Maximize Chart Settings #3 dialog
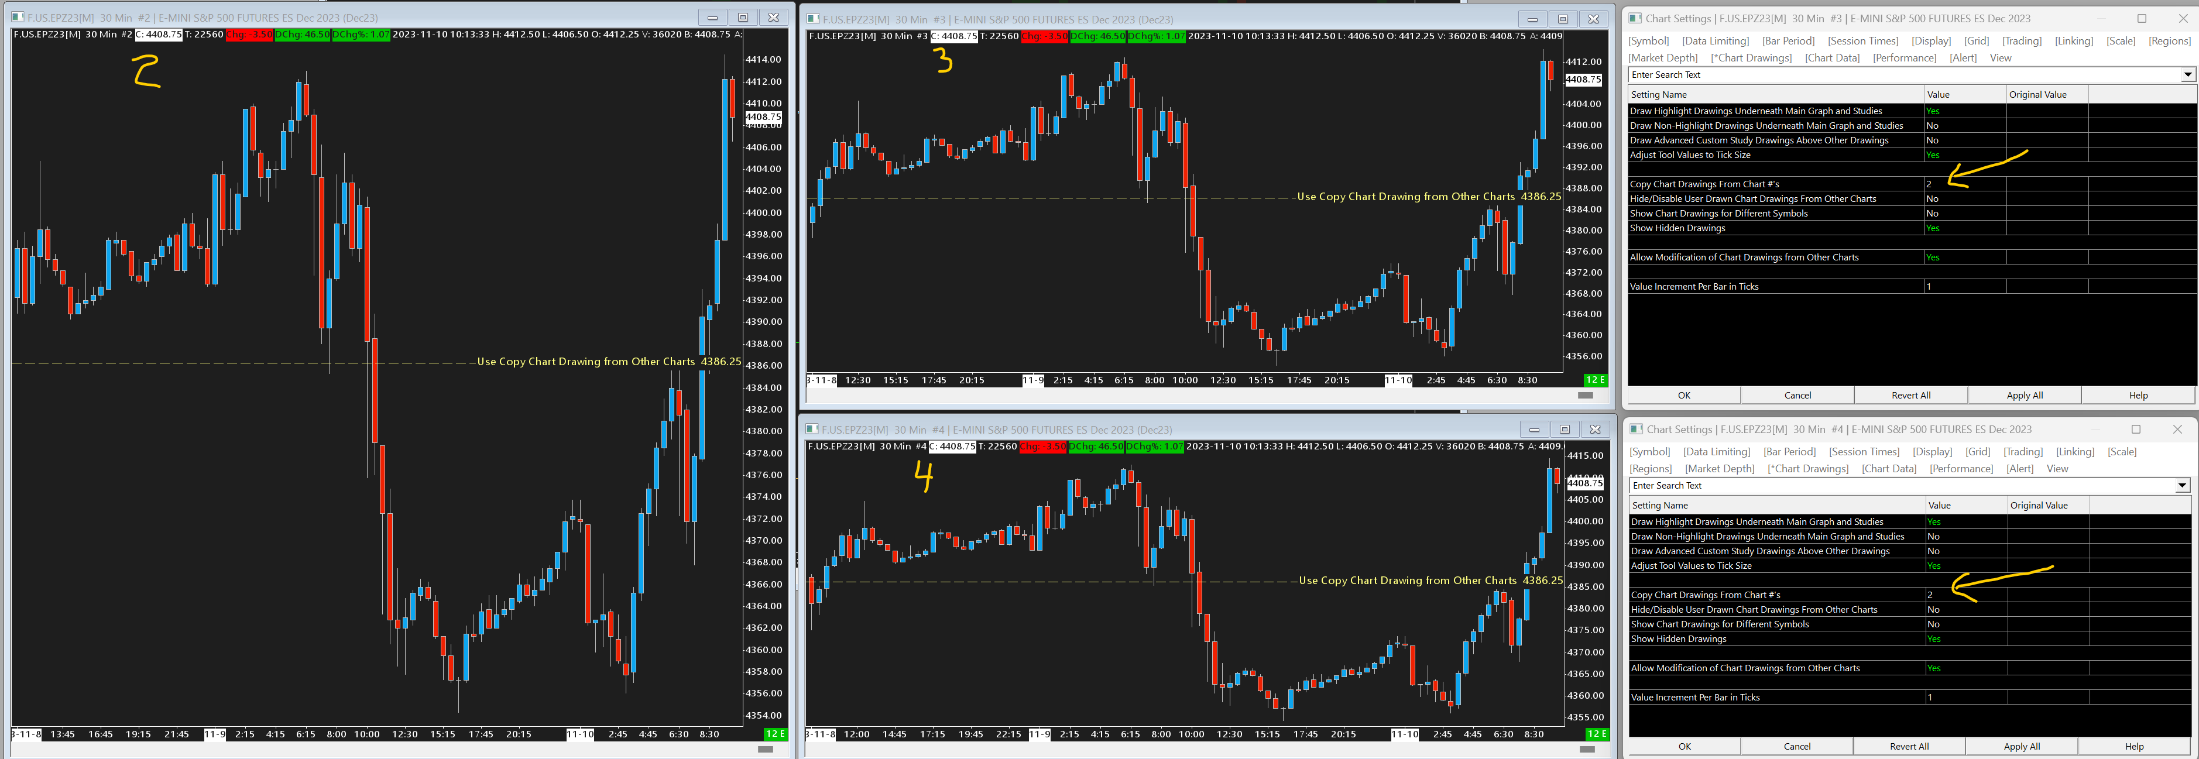 point(2141,18)
